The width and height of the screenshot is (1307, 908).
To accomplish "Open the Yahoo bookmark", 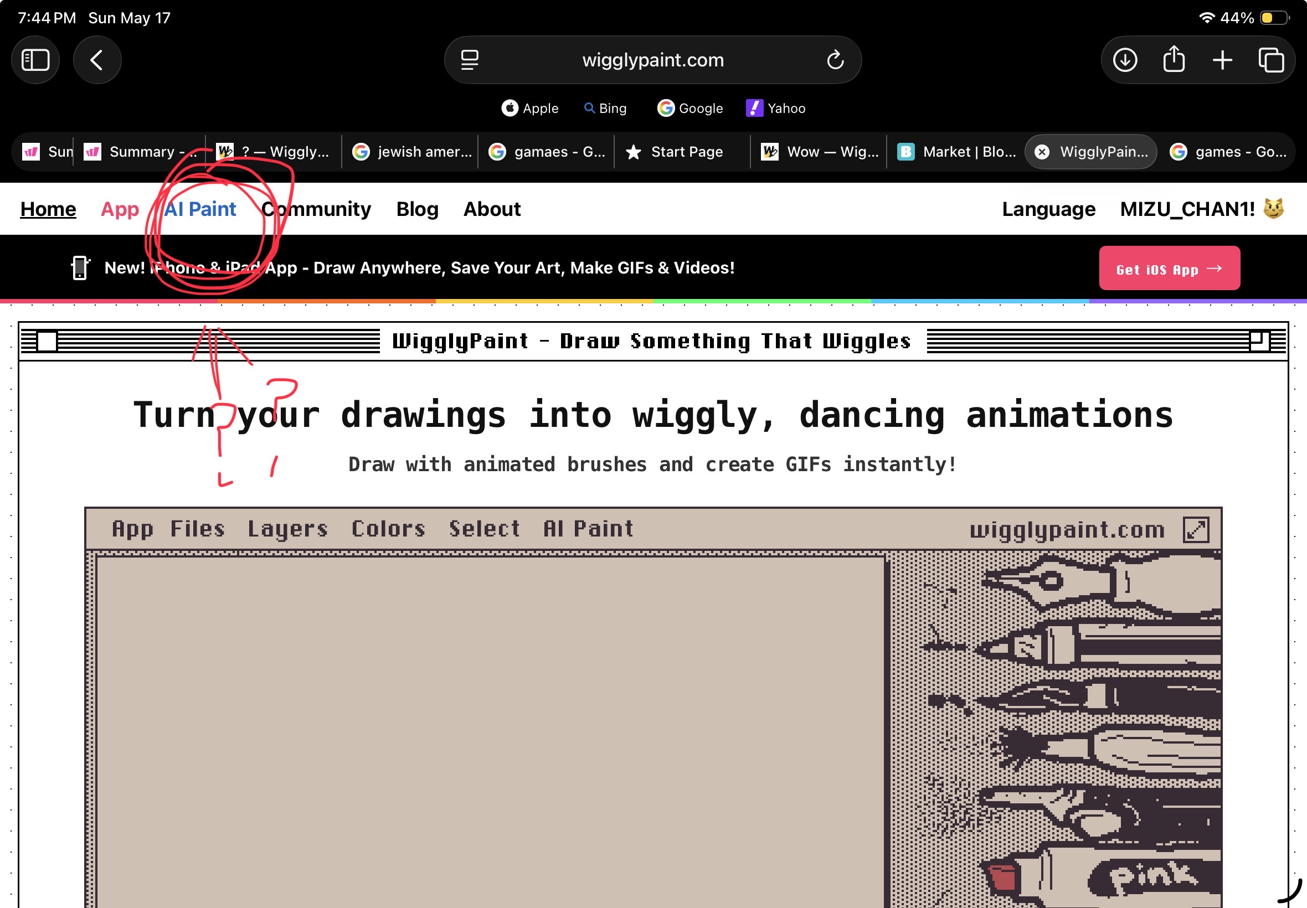I will point(775,108).
